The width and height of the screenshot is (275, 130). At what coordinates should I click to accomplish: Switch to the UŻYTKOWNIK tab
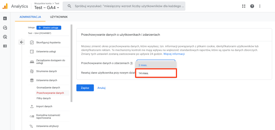pyautogui.click(x=59, y=17)
